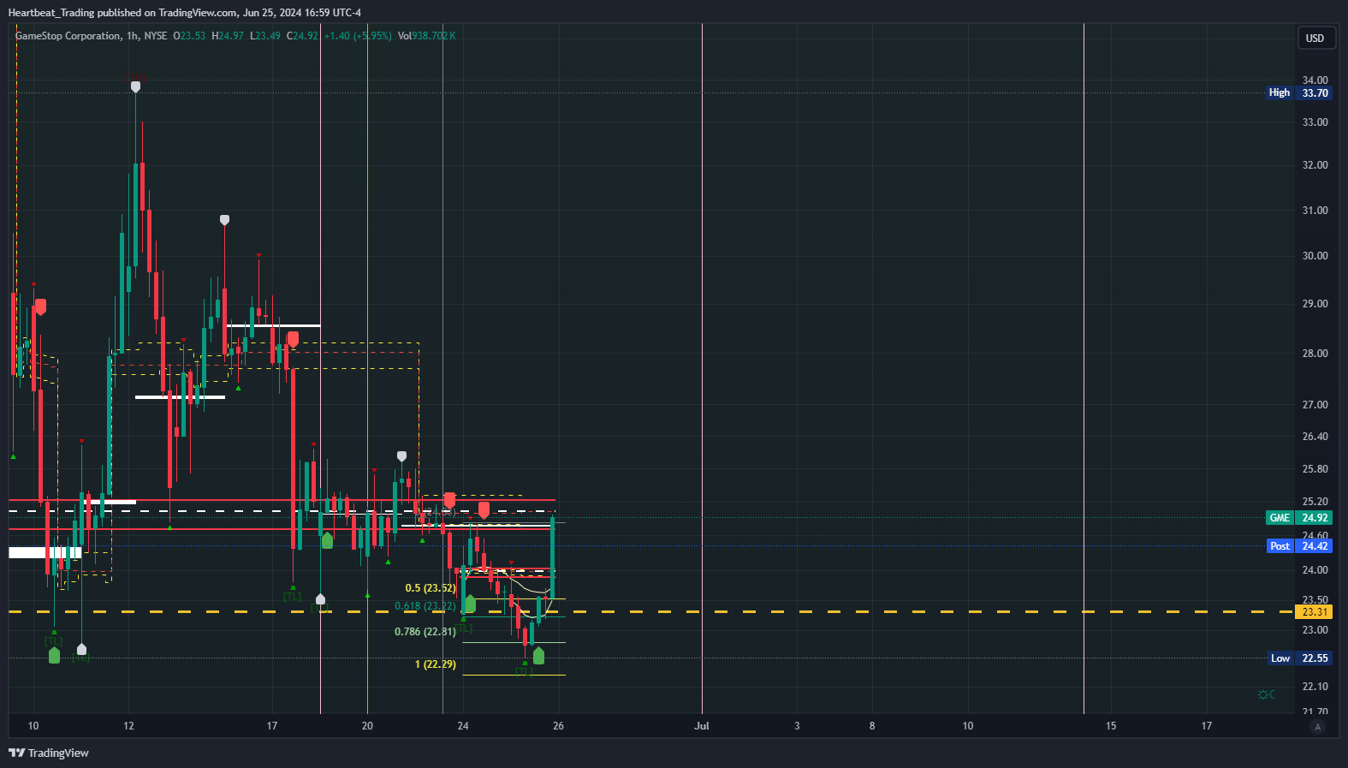This screenshot has width=1348, height=768.
Task: Click the 8 date on time axis
Action: 872,726
